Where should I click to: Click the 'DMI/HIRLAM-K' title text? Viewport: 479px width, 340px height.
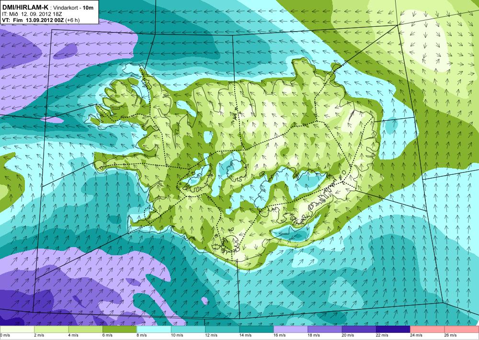25,7
